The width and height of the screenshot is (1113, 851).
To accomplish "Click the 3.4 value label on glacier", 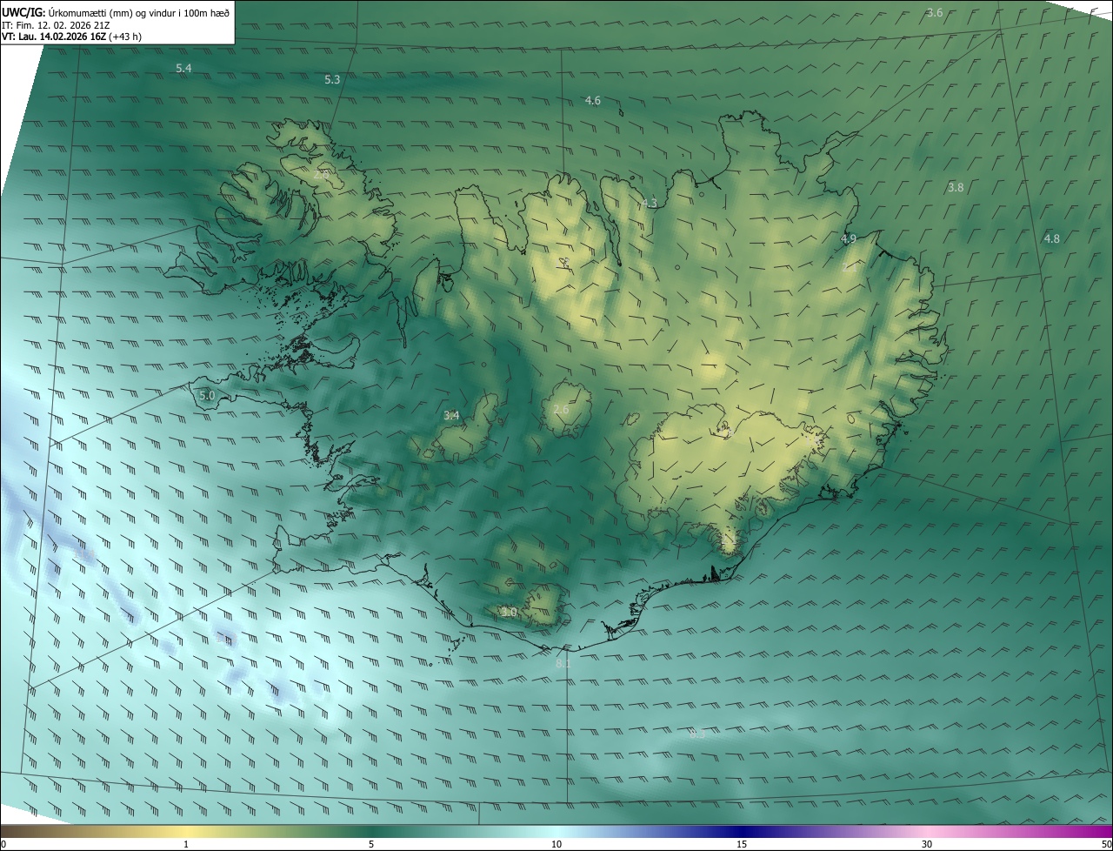I will 451,416.
